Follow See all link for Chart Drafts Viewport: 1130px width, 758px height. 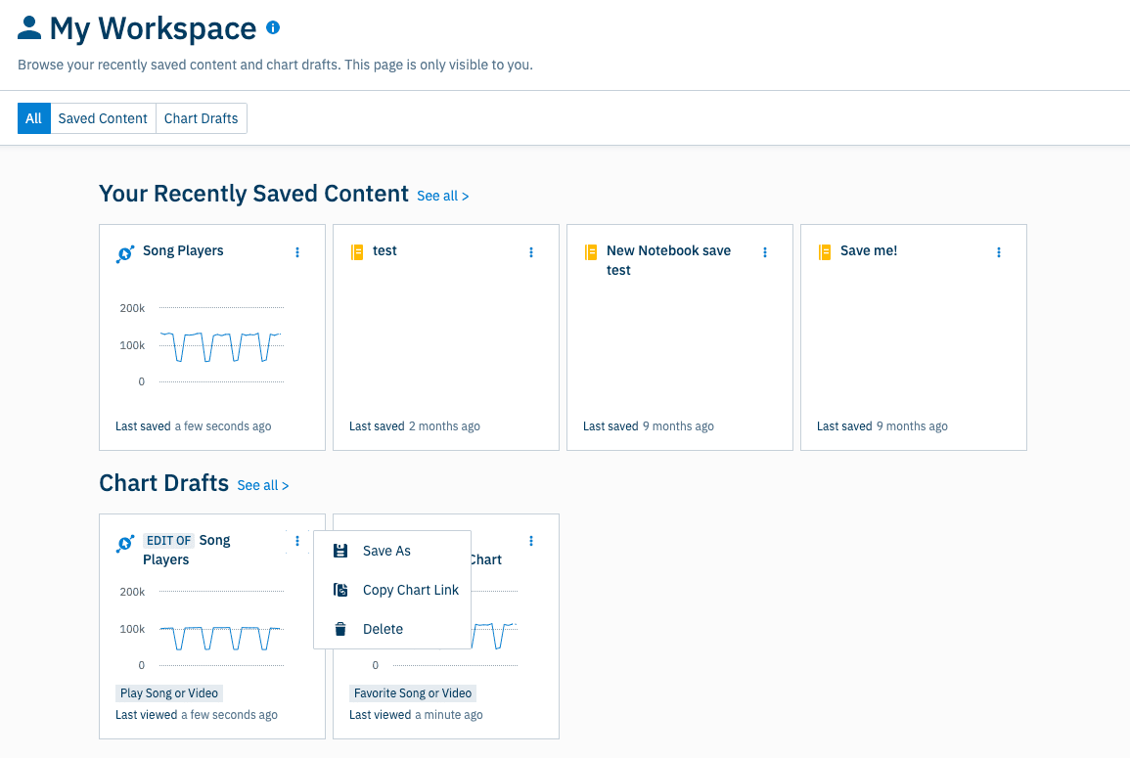coord(262,485)
